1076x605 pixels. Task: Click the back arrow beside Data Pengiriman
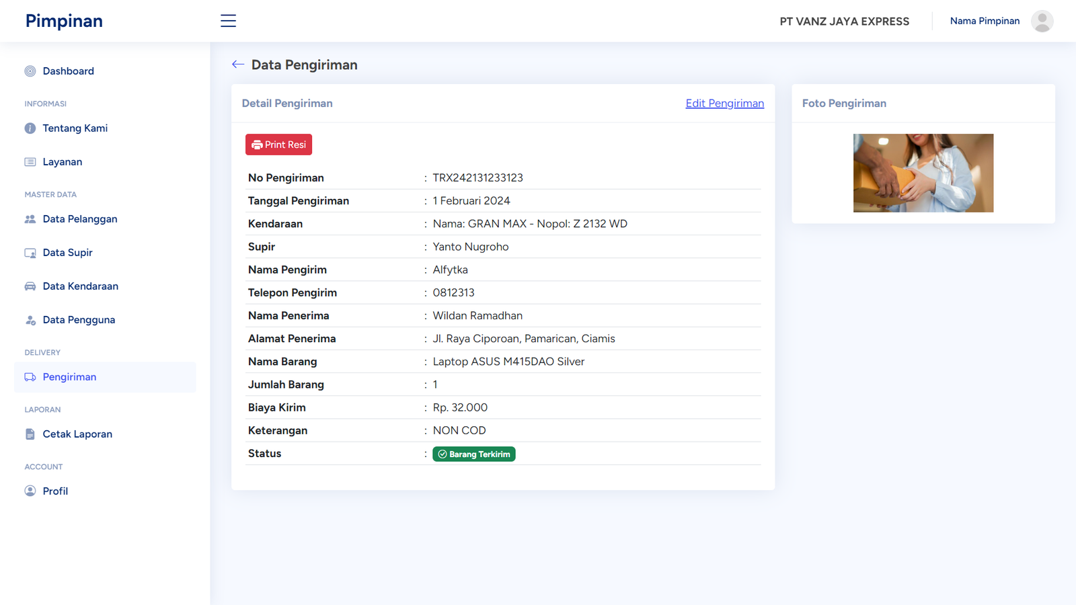coord(237,65)
